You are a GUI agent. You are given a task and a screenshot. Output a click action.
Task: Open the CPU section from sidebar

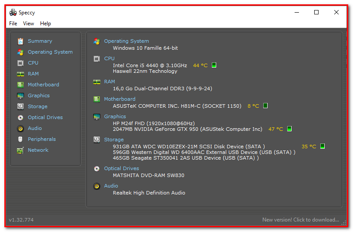(x=33, y=63)
